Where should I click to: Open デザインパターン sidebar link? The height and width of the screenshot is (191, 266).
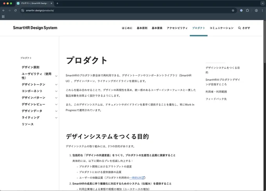33,98
